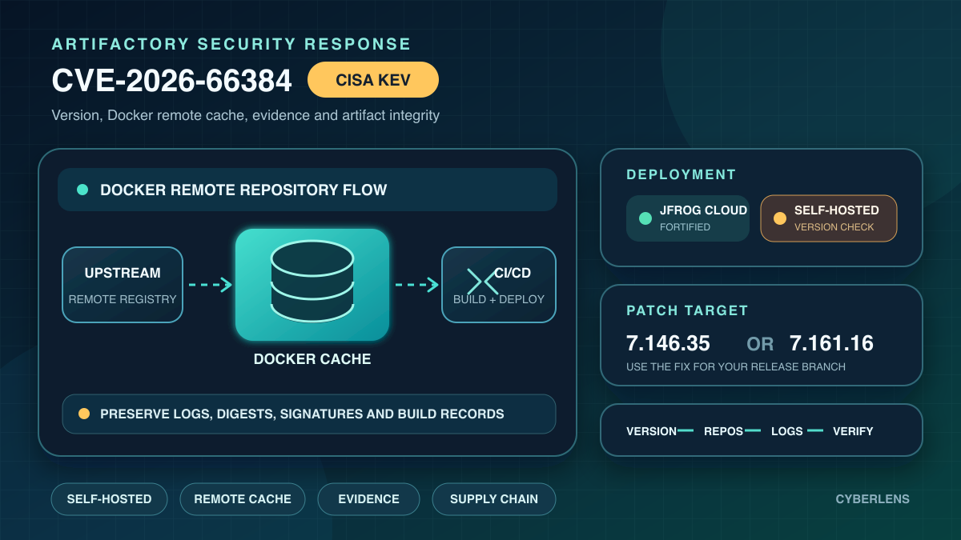Click the SELF-HOSTED tag pill at bottom
This screenshot has height=540, width=961.
pyautogui.click(x=109, y=499)
